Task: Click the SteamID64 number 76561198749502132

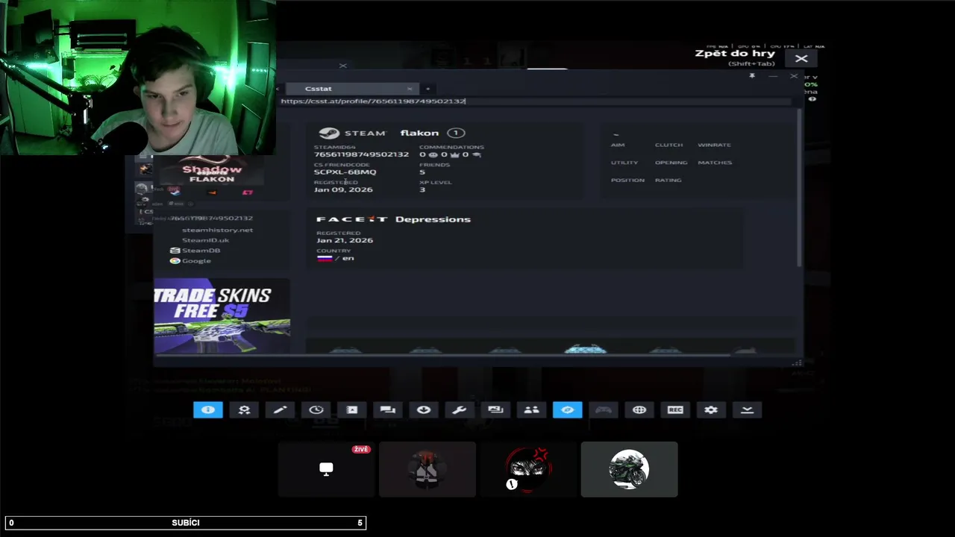Action: 361,154
